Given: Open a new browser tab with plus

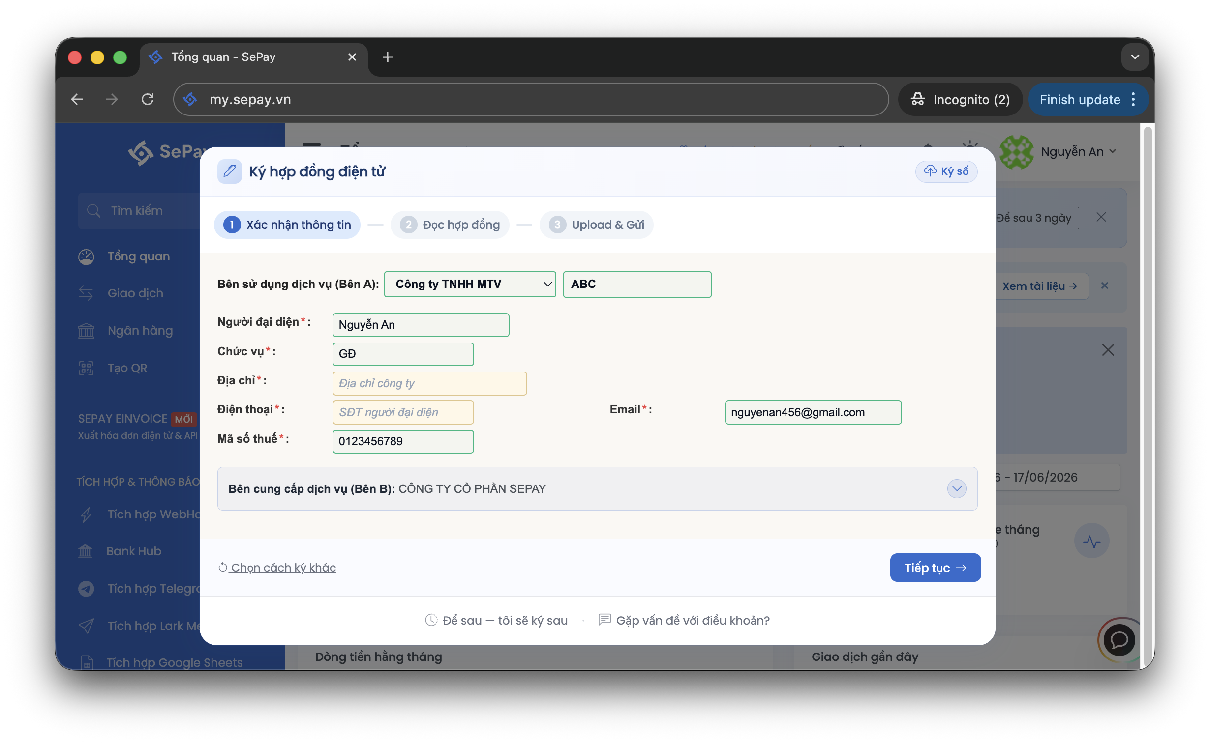Looking at the screenshot, I should tap(388, 57).
